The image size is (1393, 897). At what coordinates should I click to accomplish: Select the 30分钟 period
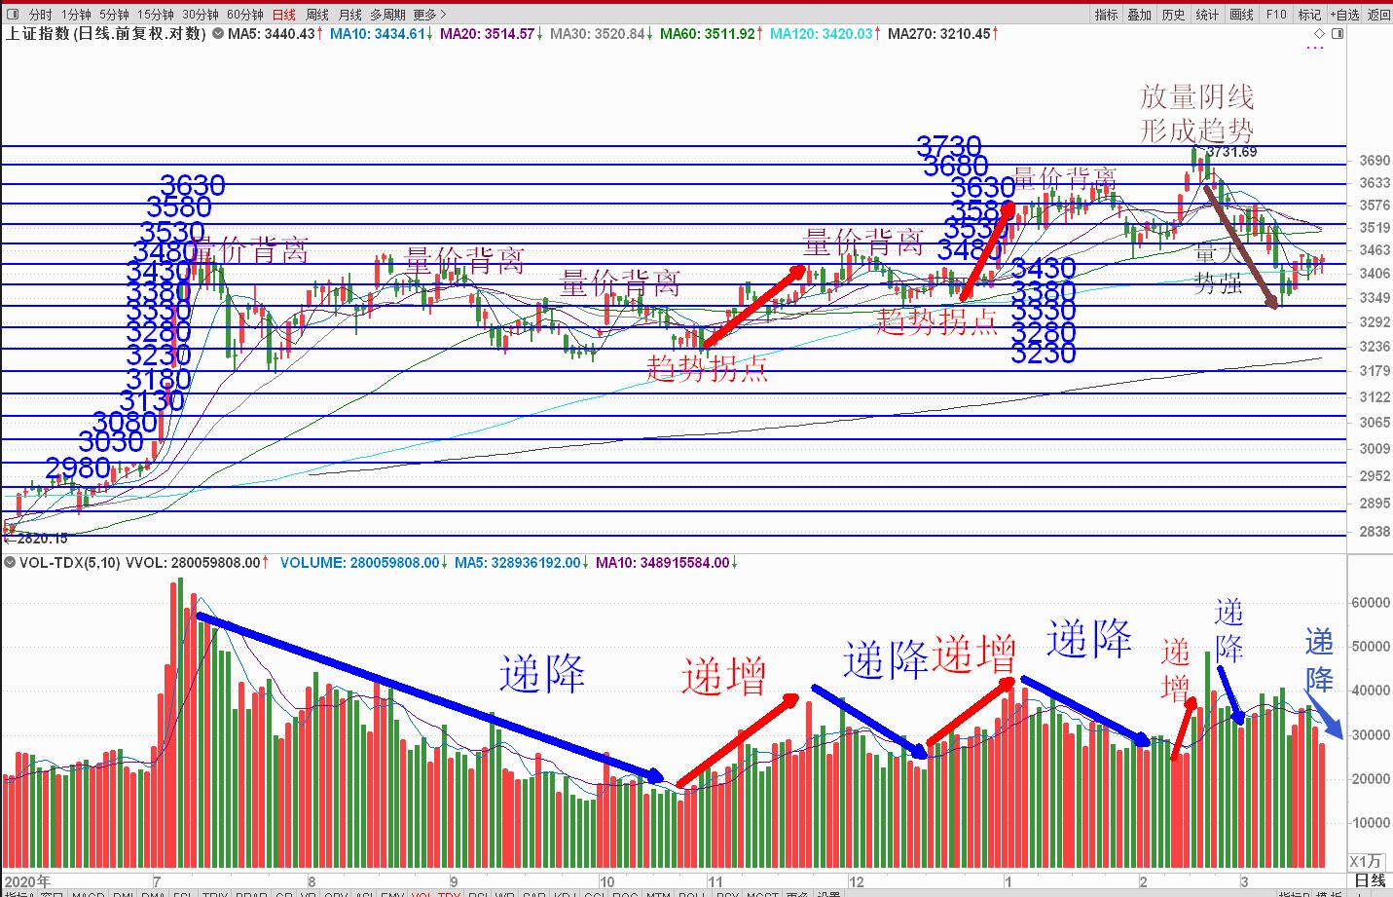[x=201, y=15]
